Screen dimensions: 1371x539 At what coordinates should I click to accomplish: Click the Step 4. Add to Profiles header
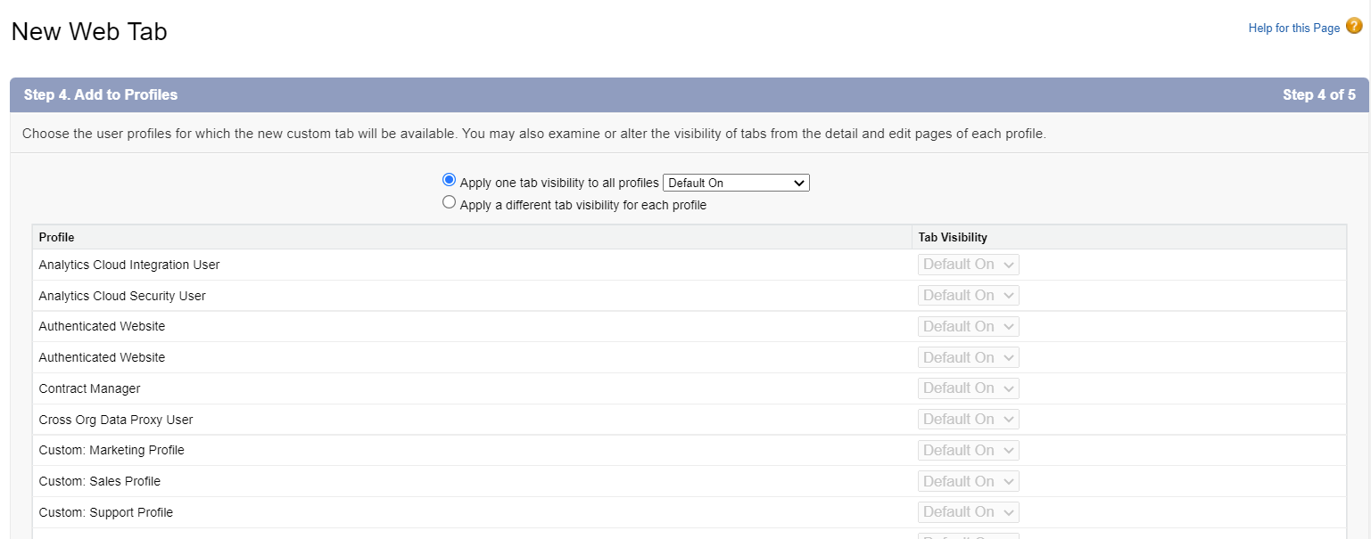click(x=101, y=94)
